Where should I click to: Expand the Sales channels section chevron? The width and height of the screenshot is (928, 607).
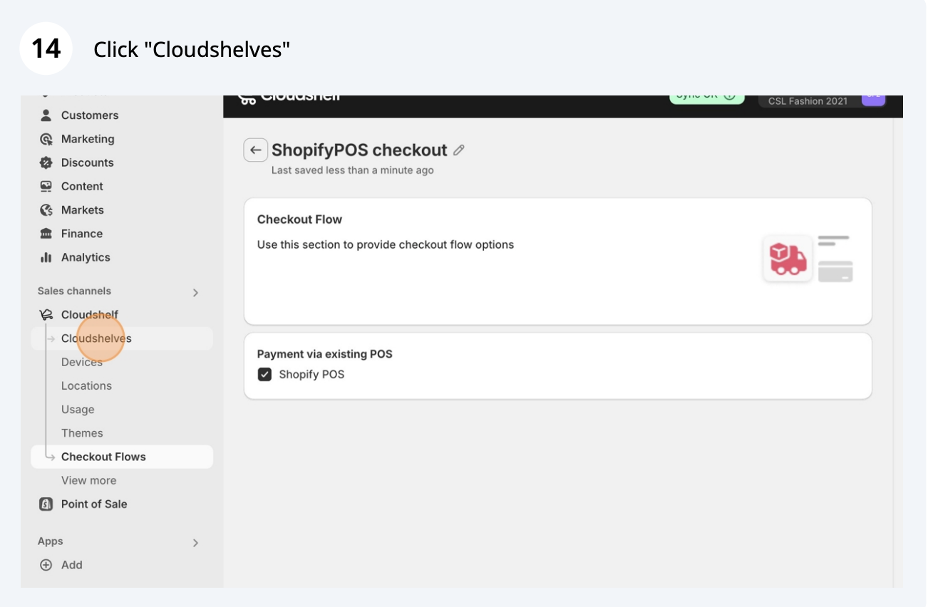point(195,292)
